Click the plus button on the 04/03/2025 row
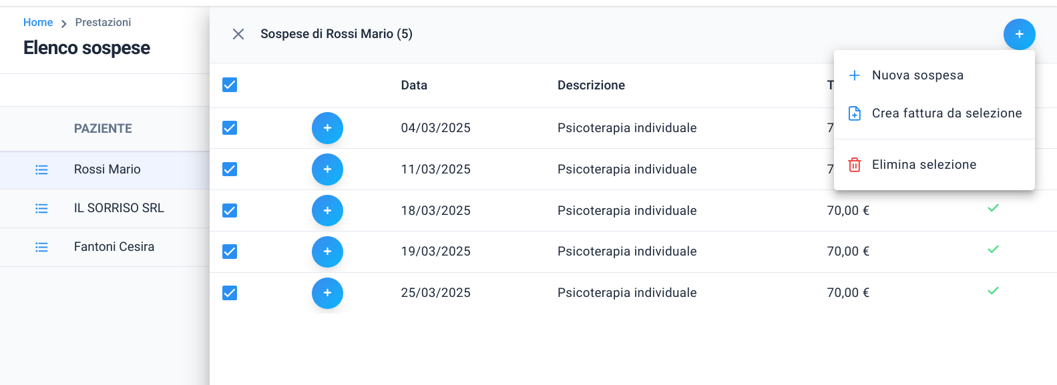 click(327, 128)
